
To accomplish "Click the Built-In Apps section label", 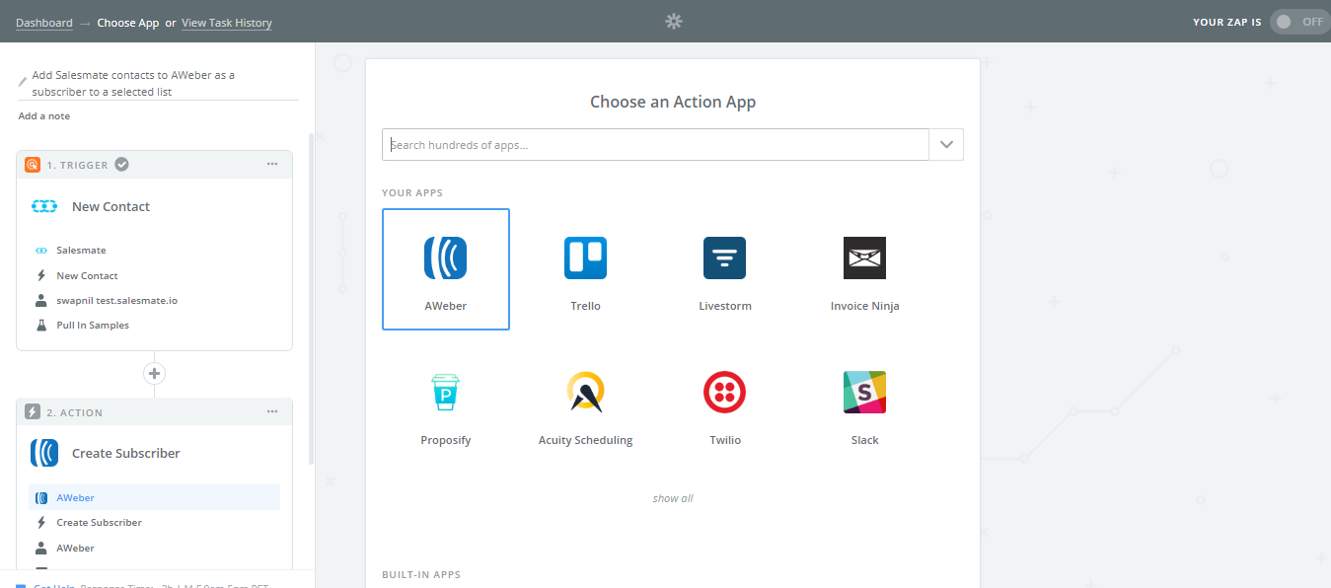I will point(421,574).
